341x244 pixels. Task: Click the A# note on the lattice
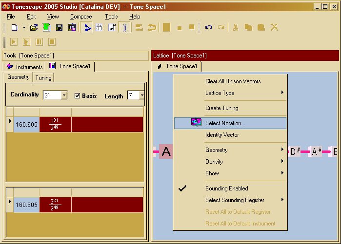tap(316, 151)
